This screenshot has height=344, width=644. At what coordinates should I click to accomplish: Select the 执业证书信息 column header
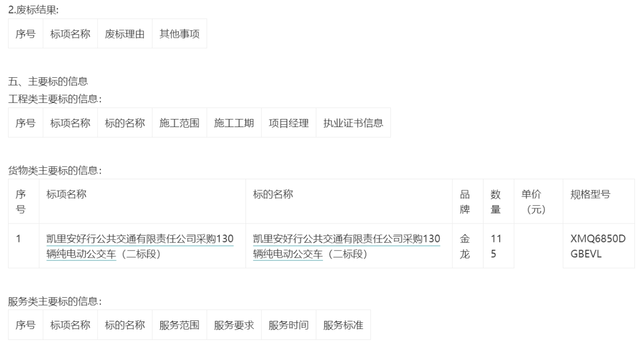pyautogui.click(x=353, y=123)
